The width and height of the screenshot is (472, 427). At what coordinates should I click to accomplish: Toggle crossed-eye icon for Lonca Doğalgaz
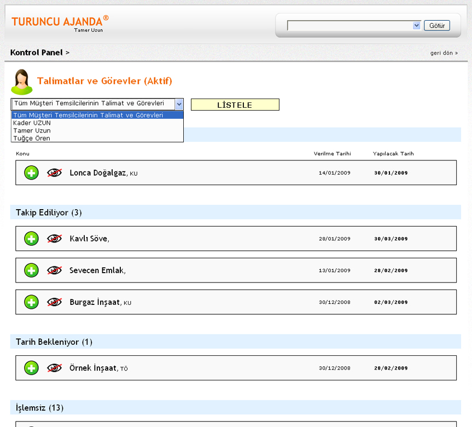point(54,173)
